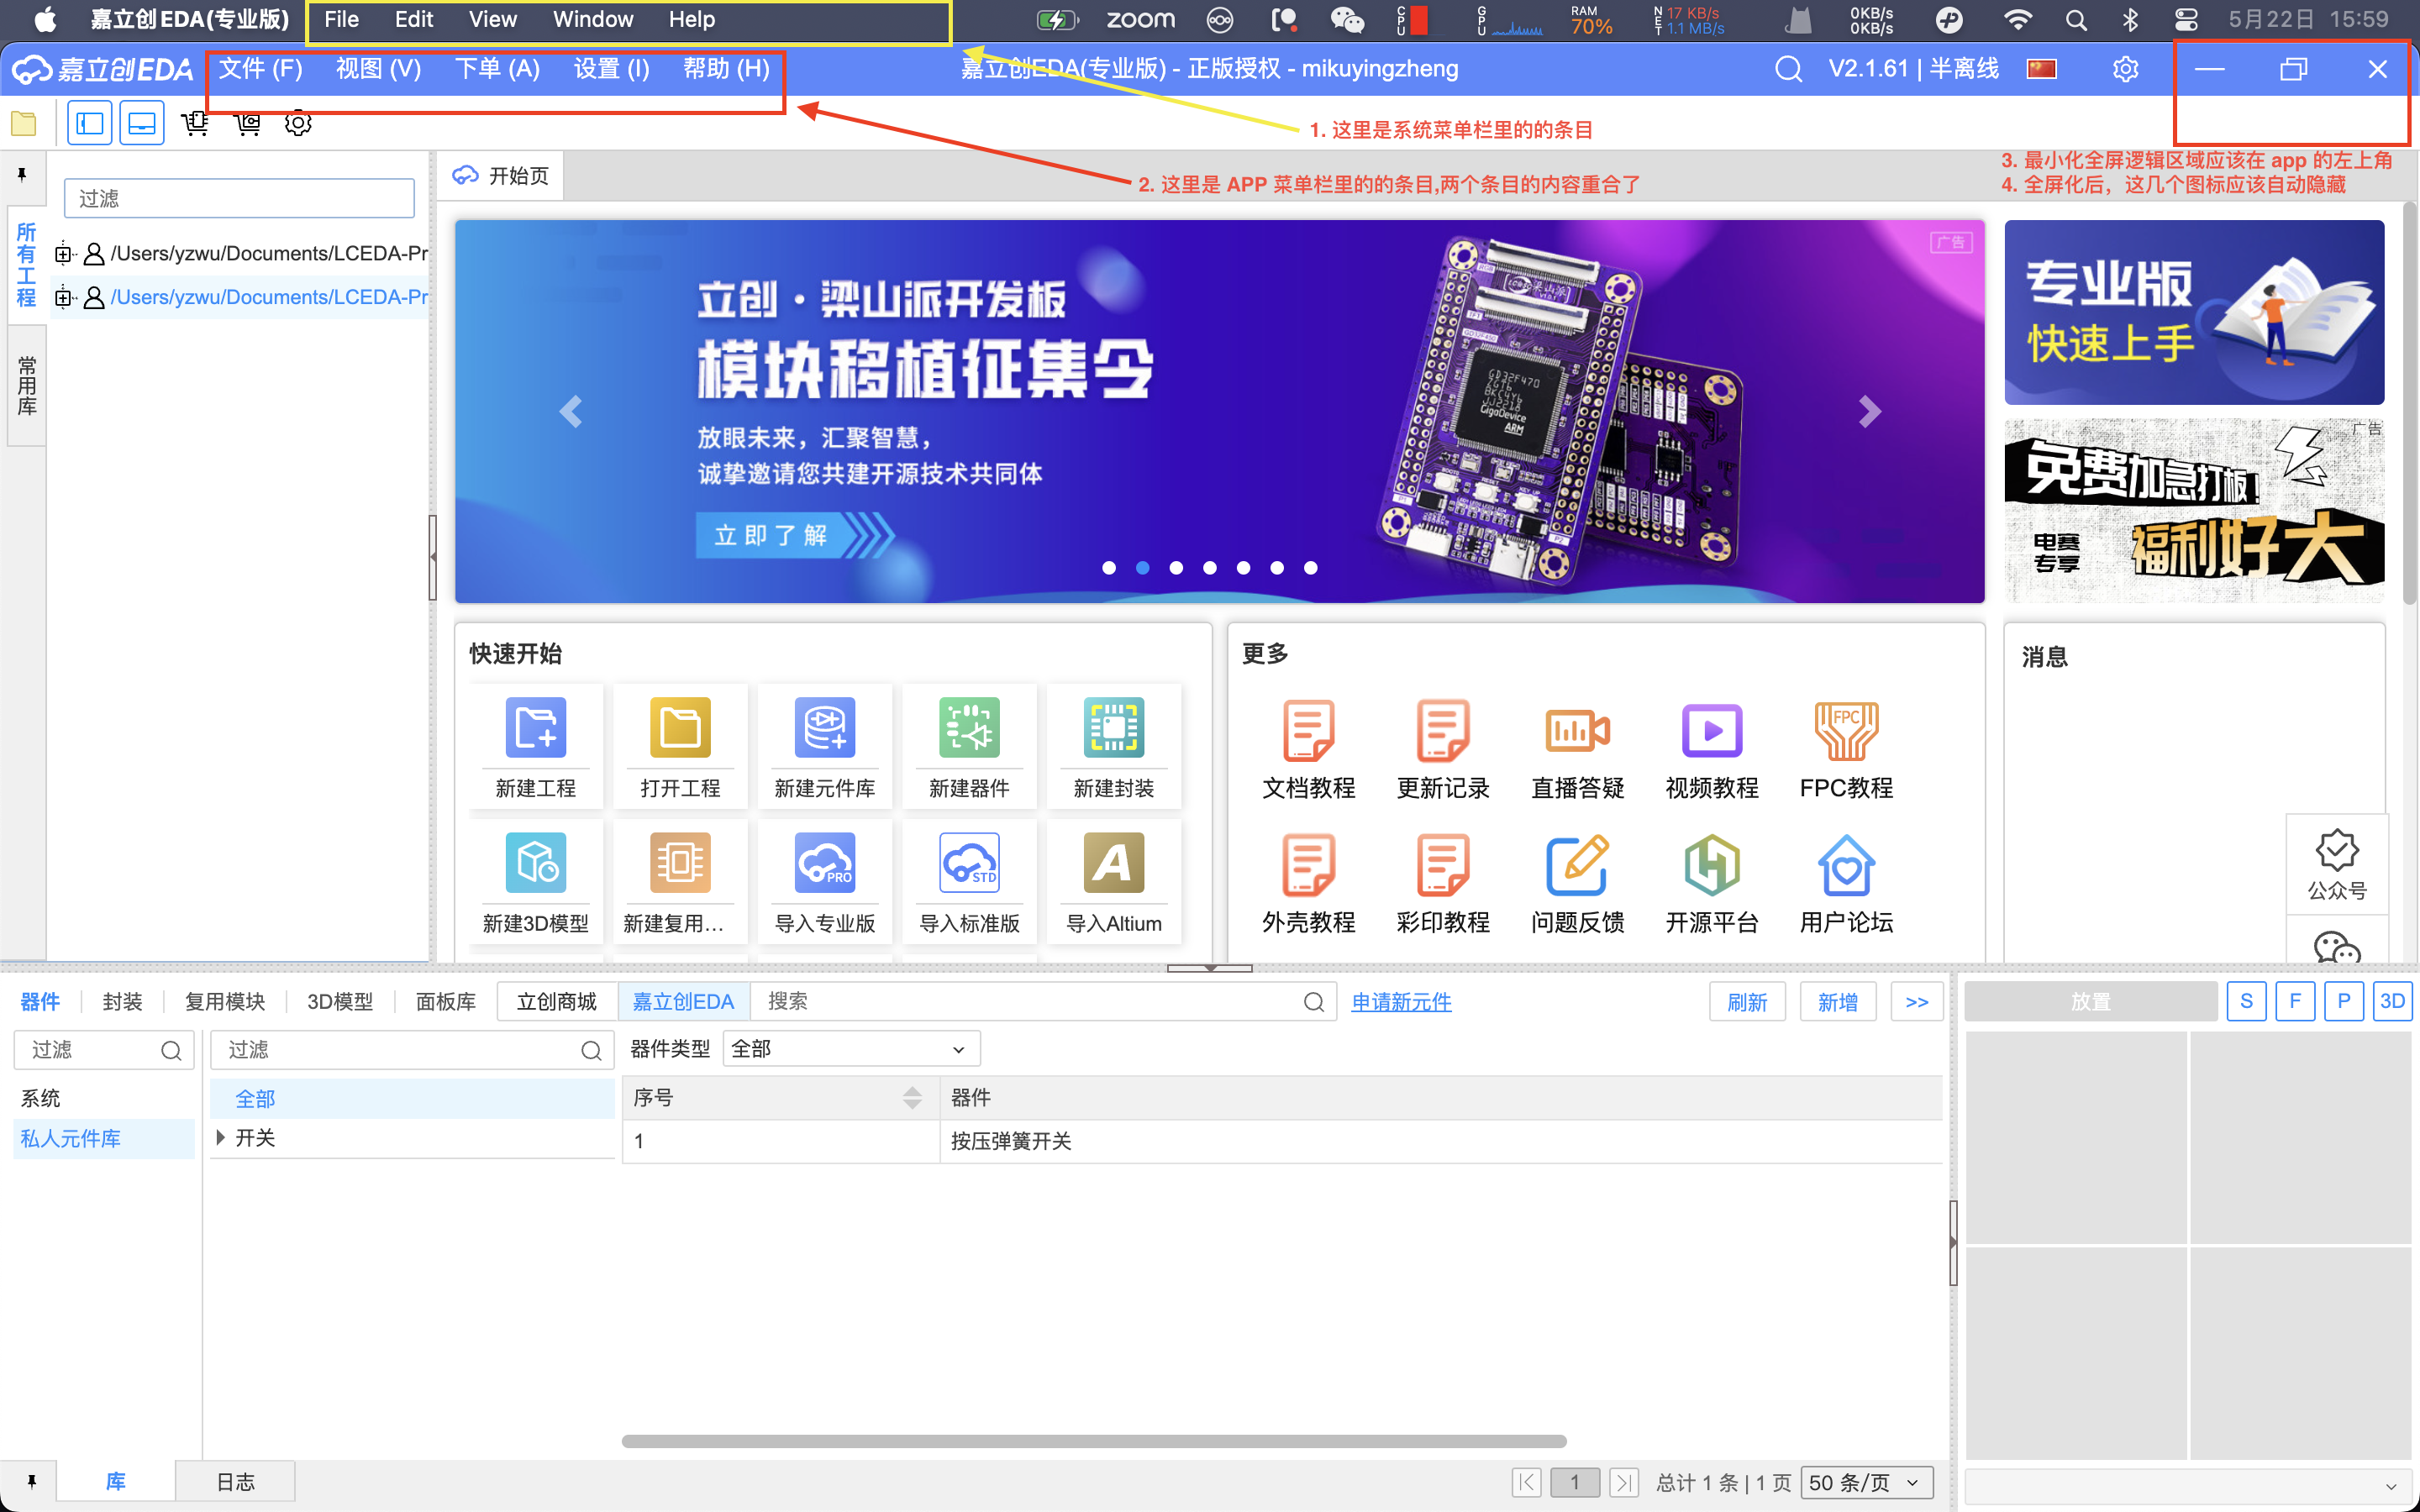This screenshot has height=1512, width=2420.
Task: Switch to the 封装 library tab
Action: 122,1002
